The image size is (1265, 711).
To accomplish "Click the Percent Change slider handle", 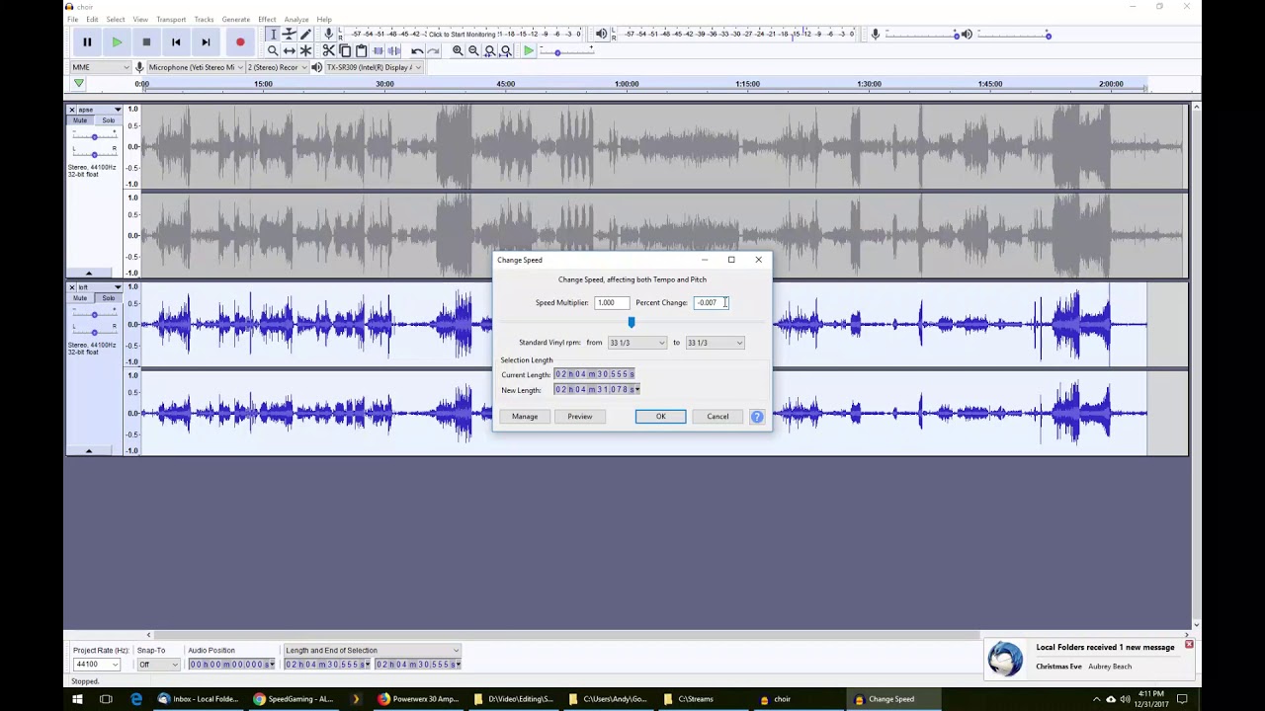I will (x=632, y=322).
